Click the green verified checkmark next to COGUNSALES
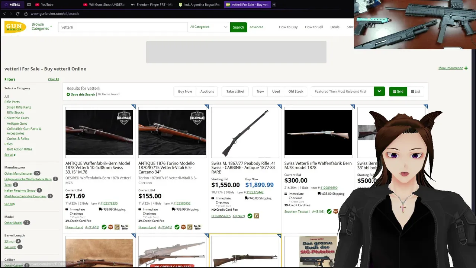The image size is (476, 268). point(250,216)
